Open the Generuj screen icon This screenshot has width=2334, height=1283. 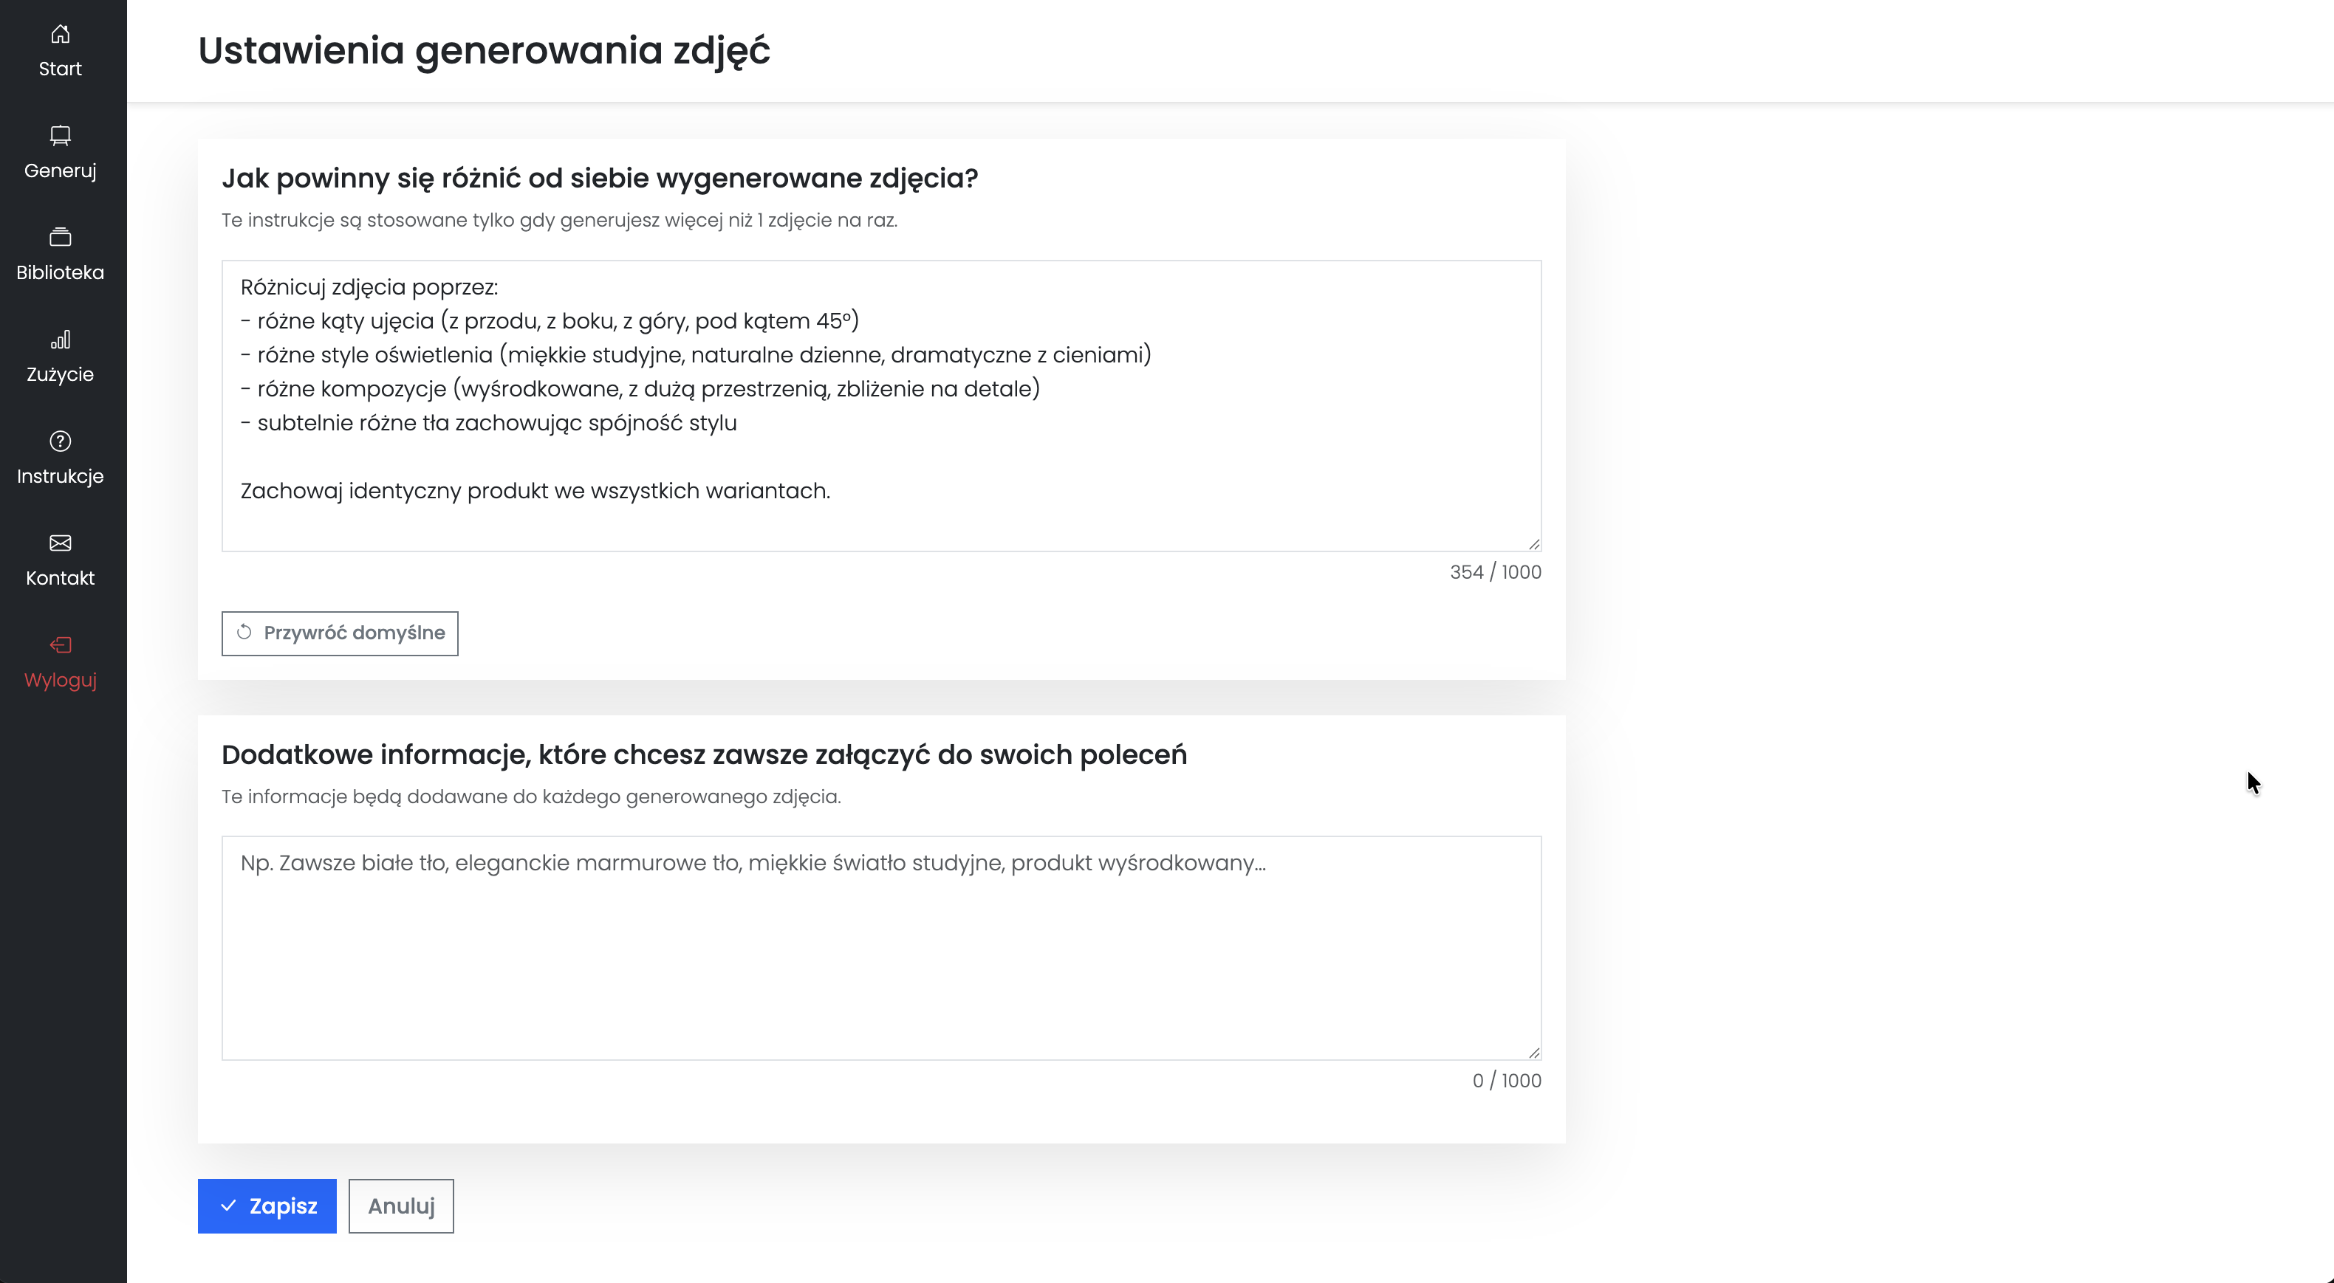60,135
